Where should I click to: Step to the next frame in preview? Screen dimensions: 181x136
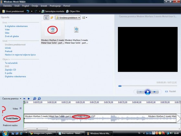click(154, 92)
